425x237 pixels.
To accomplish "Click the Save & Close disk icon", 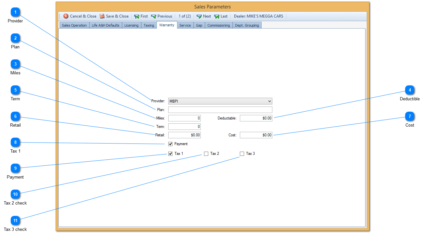I will click(x=102, y=16).
